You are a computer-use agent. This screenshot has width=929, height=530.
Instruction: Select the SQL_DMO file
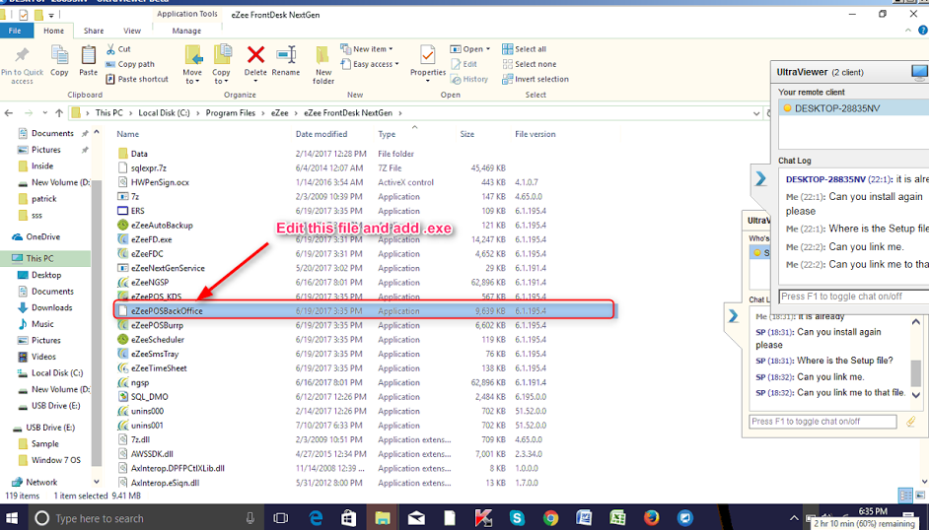pyautogui.click(x=149, y=397)
